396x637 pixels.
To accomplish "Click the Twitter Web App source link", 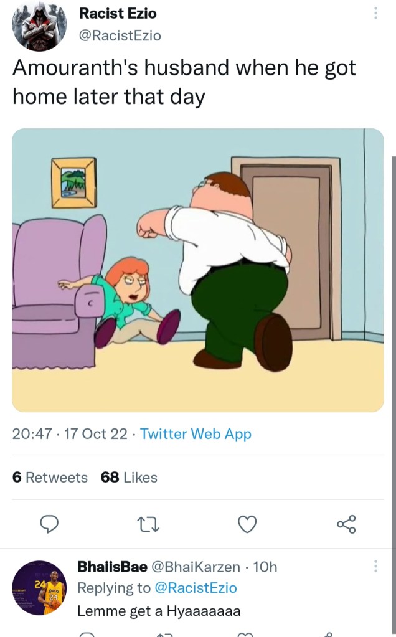I will coord(196,434).
